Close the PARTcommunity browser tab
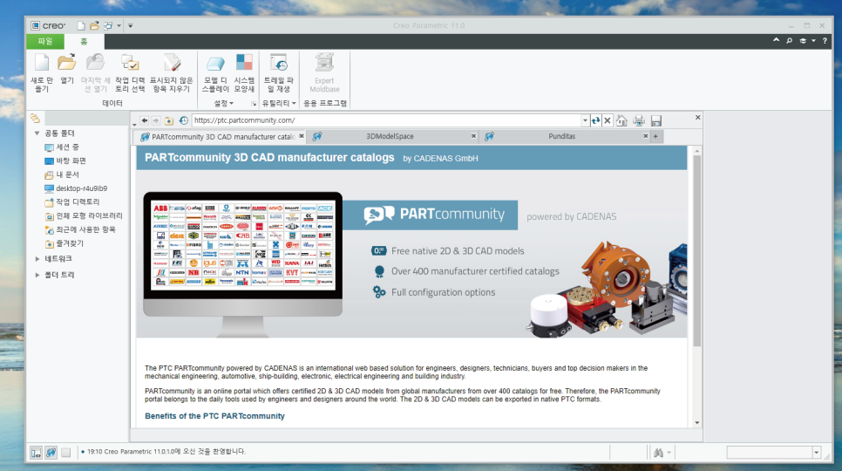The width and height of the screenshot is (842, 471). pos(302,136)
